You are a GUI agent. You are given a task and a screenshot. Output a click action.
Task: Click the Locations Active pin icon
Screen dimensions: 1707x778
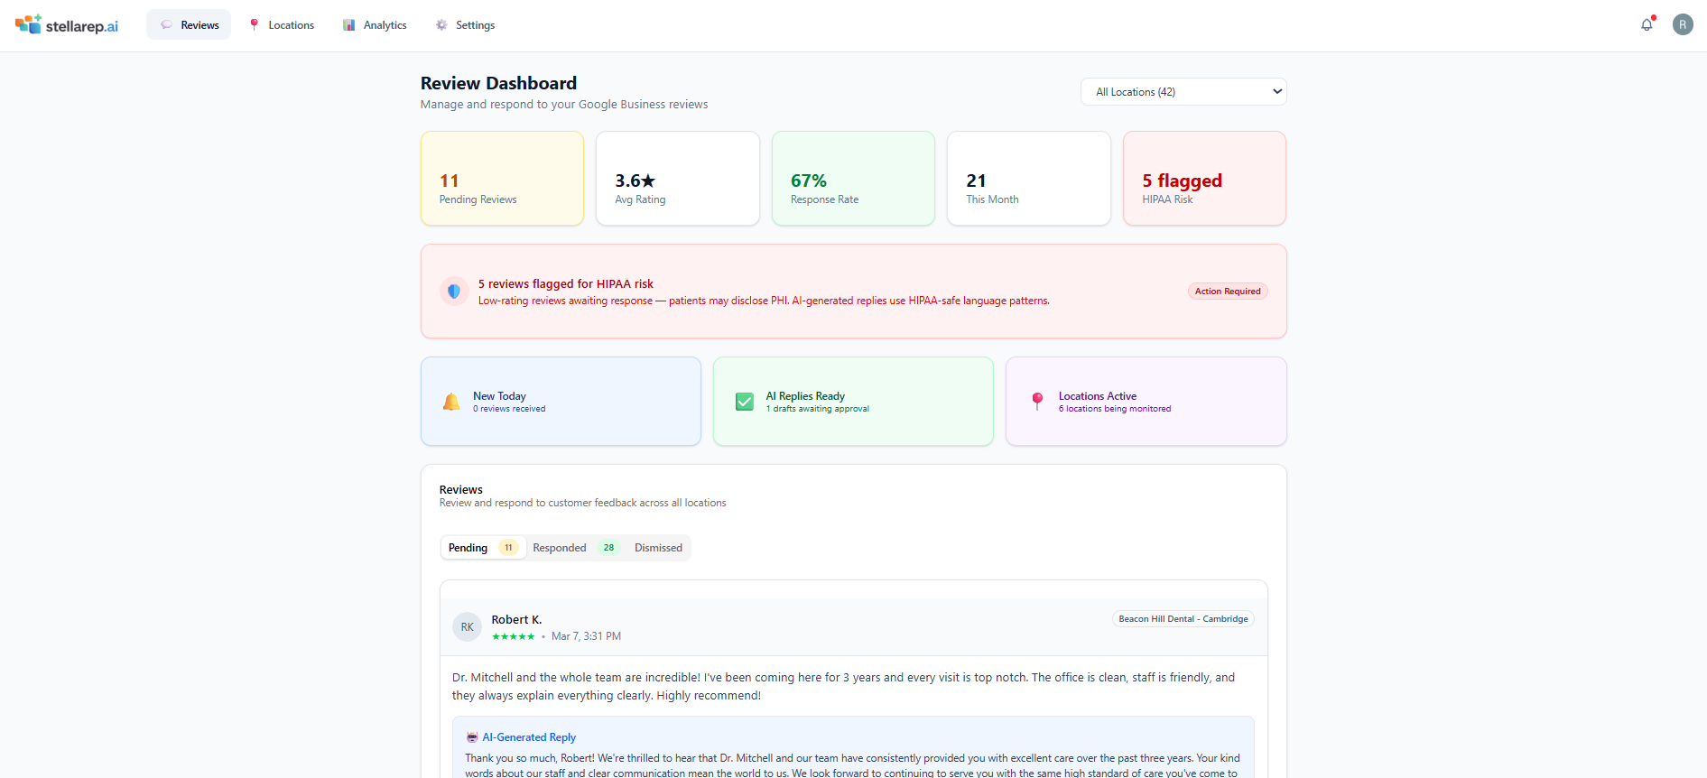pos(1037,401)
